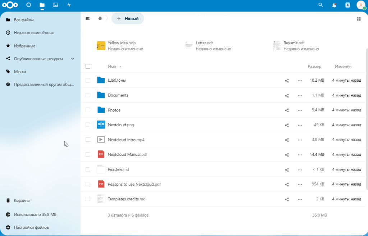Open recent file Yellow idea.odp

(x=120, y=46)
